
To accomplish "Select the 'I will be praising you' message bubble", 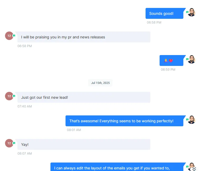I will (84, 37).
